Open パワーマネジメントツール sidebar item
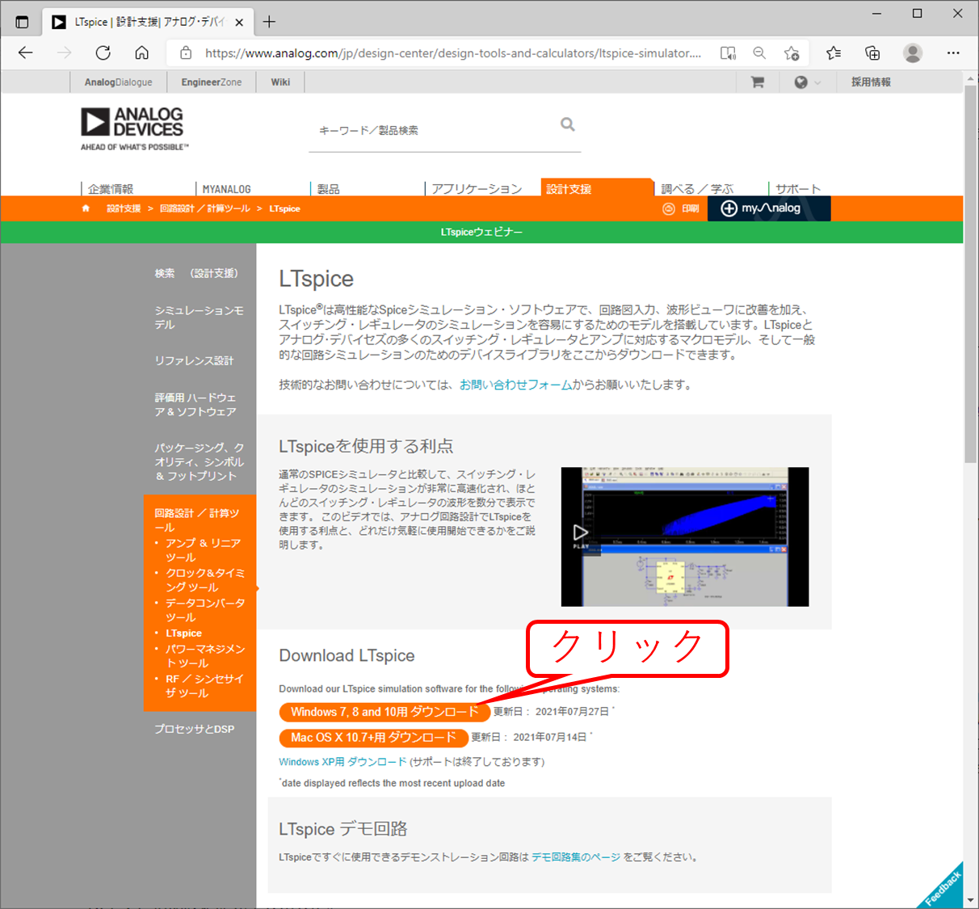The image size is (979, 909). pyautogui.click(x=205, y=655)
